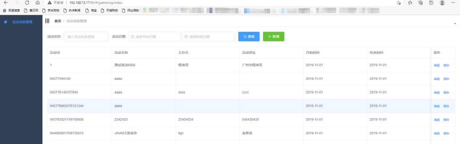This screenshot has height=144, width=460.
Task: Click the browser profile avatar
Action: click(442, 3)
